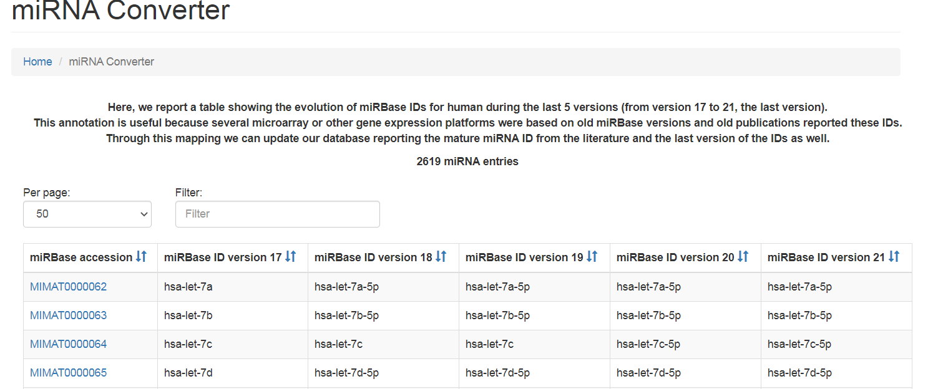Sort by miRBase ID version 19 icon
The height and width of the screenshot is (389, 933).
[592, 257]
